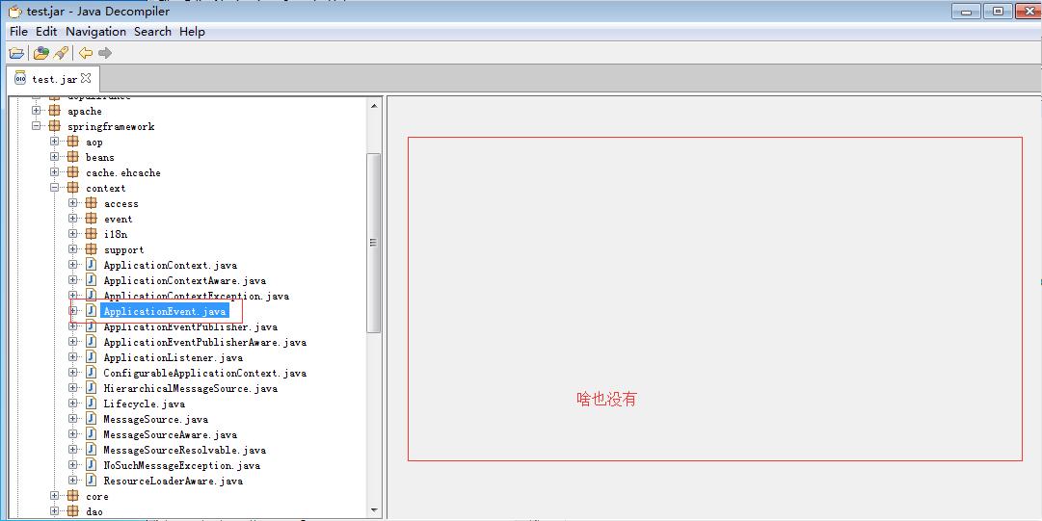
Task: Click the tree scrollbar up arrow
Action: click(373, 106)
